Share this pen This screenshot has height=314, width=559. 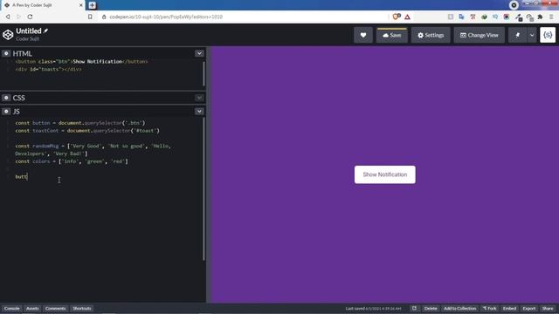coord(548,308)
